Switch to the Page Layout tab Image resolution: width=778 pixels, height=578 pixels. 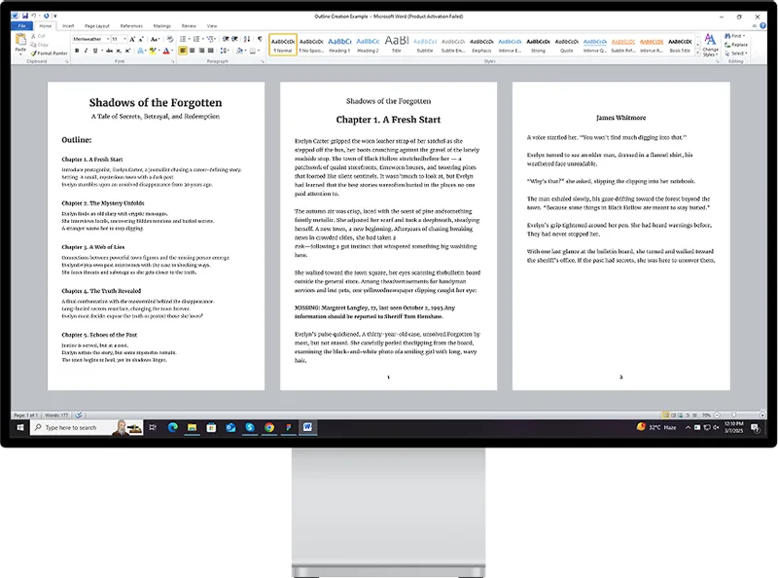pyautogui.click(x=96, y=26)
